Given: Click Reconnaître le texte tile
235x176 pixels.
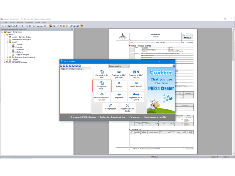Looking at the screenshot, I should click(x=127, y=108).
